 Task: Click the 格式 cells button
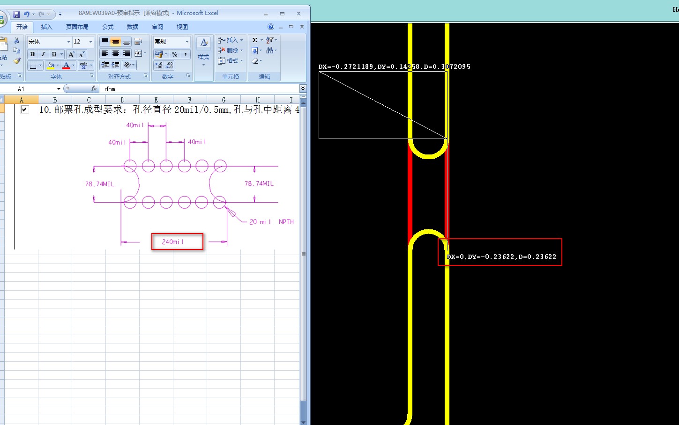coord(230,61)
